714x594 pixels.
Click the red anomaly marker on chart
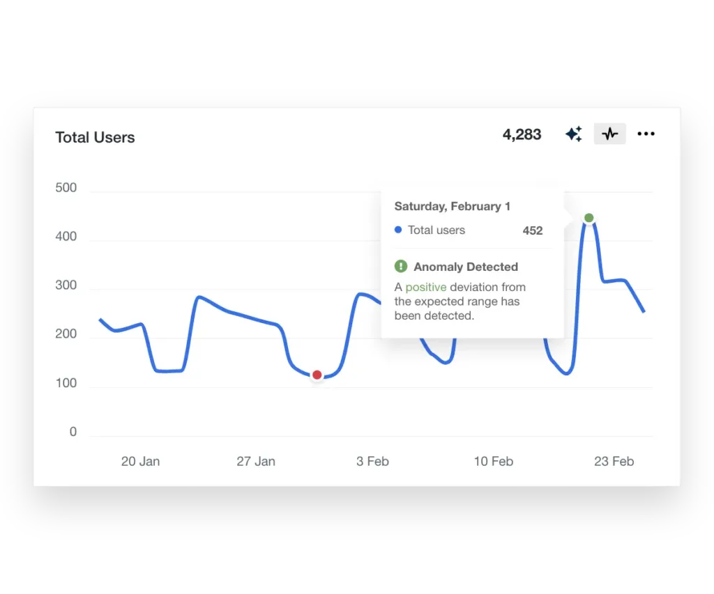317,375
